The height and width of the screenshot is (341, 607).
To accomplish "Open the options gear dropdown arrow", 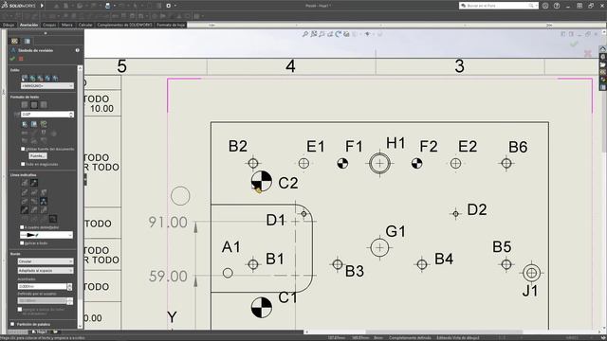I will click(175, 6).
